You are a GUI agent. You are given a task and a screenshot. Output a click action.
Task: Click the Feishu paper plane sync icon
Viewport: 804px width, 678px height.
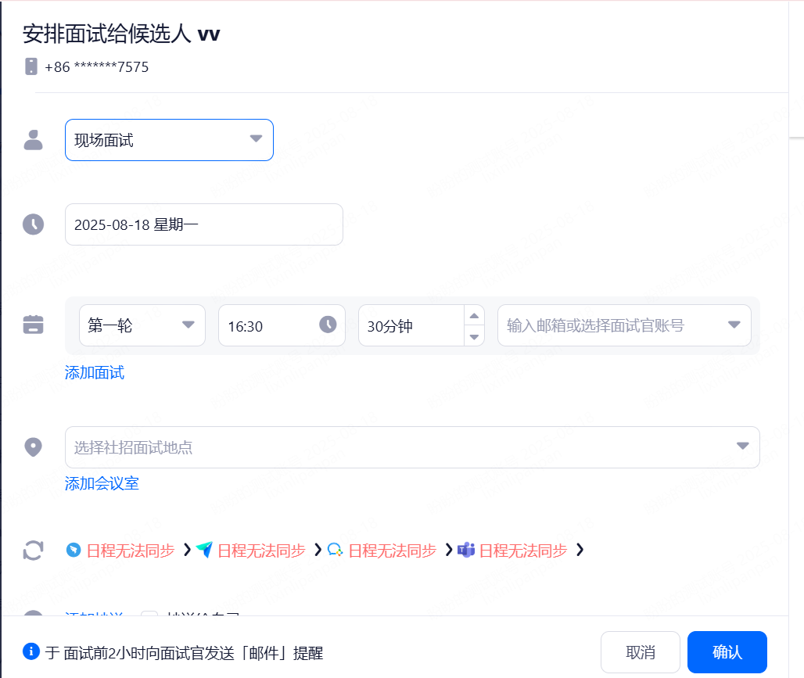point(204,550)
